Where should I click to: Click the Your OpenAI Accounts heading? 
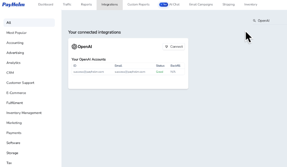pyautogui.click(x=88, y=59)
